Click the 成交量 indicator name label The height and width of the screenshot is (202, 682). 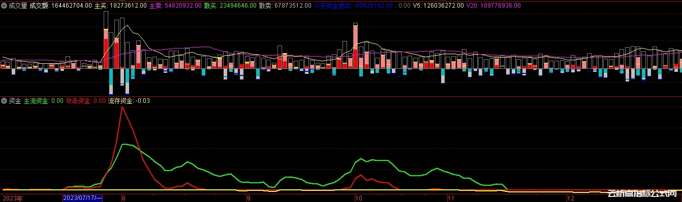coord(18,6)
